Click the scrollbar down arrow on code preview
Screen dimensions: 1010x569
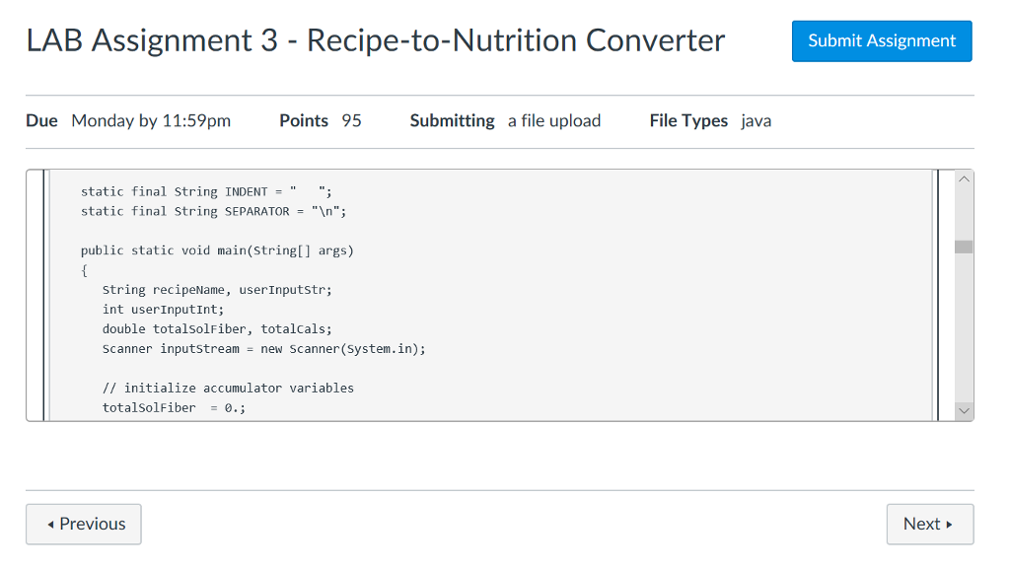[964, 410]
